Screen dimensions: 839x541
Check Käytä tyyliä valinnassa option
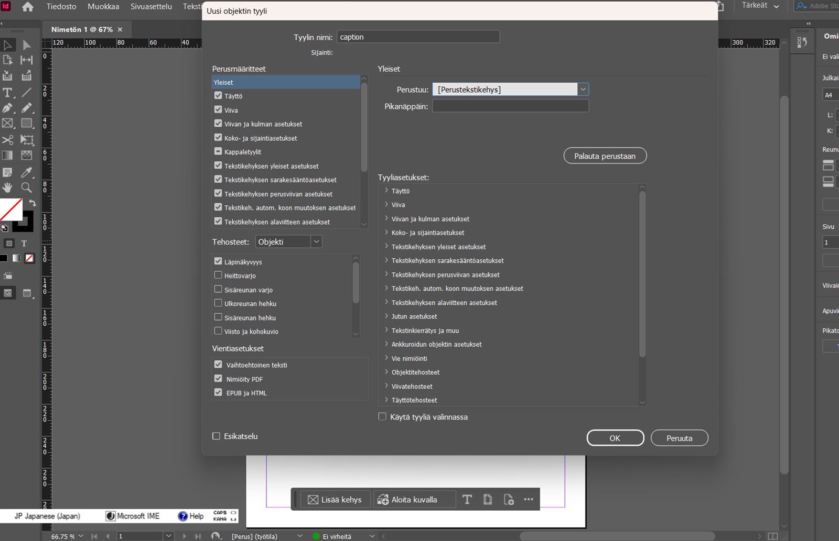[x=382, y=417]
